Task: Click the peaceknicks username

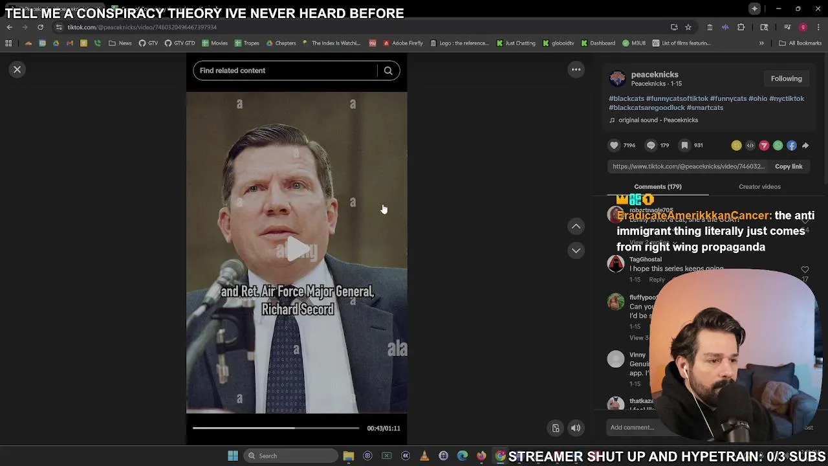Action: (x=655, y=74)
